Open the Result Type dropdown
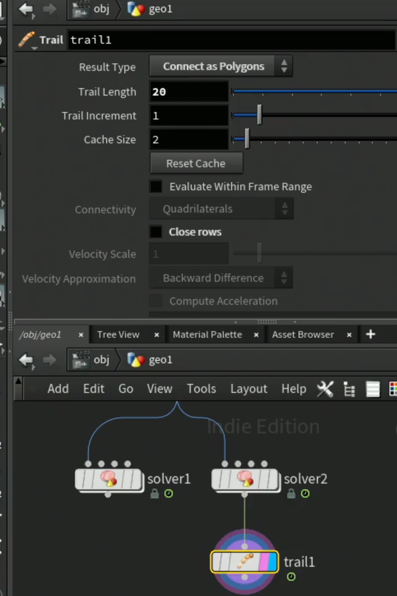Viewport: 397px width, 596px height. [x=221, y=66]
